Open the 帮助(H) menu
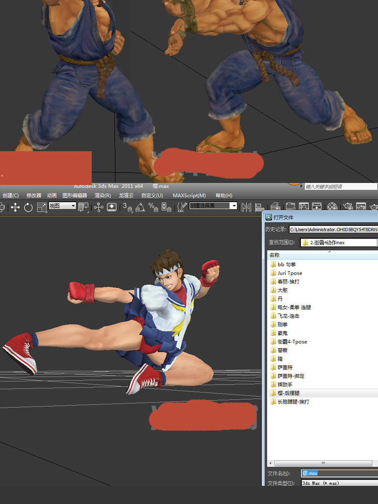Viewport: 378px width, 504px height. click(224, 196)
